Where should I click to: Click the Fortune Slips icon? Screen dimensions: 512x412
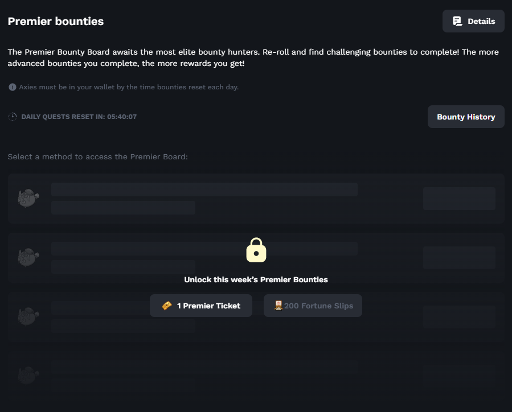[278, 306]
